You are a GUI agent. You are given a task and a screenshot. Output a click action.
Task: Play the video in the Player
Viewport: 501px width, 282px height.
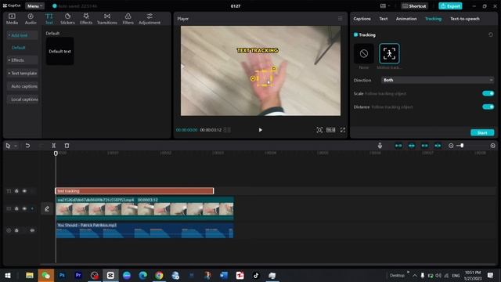click(x=261, y=130)
